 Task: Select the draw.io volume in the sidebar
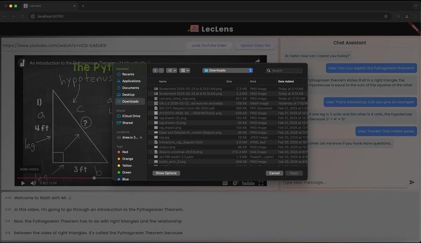[x=130, y=137]
